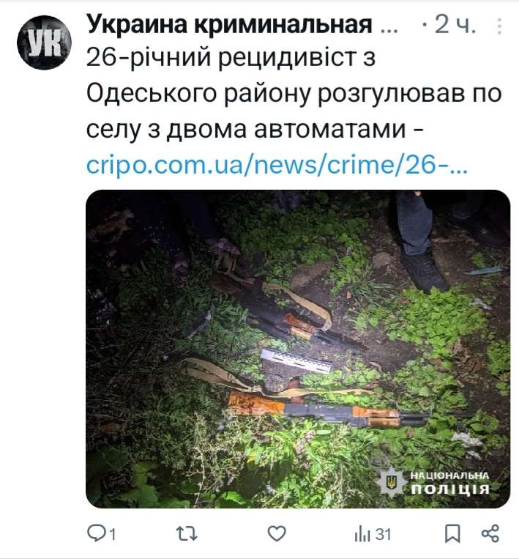Repost using the retweet arrows icon
Screen dimensions: 519x559
(x=187, y=534)
